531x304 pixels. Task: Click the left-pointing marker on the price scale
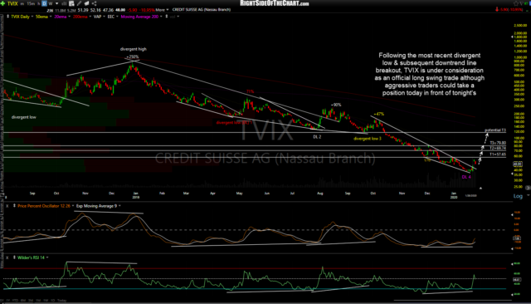click(513, 37)
